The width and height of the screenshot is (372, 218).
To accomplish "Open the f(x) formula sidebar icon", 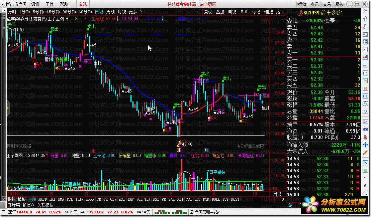I will coord(365,104).
